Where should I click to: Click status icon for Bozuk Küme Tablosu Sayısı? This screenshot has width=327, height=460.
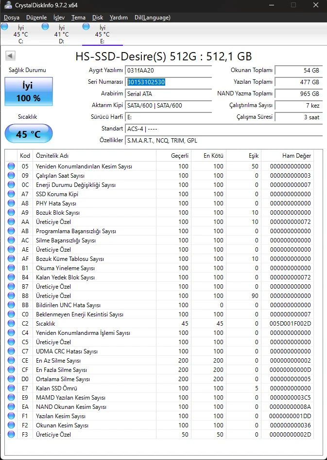(x=11, y=258)
